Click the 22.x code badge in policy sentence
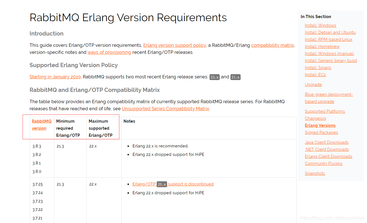 [x=215, y=77]
